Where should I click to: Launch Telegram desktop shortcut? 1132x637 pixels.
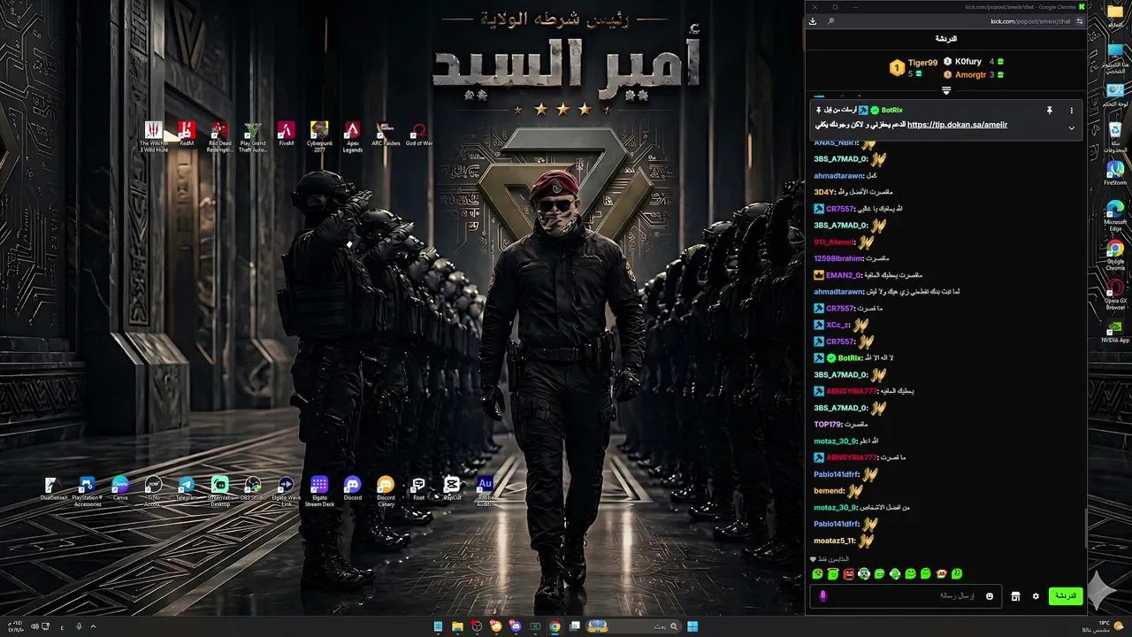pos(187,488)
